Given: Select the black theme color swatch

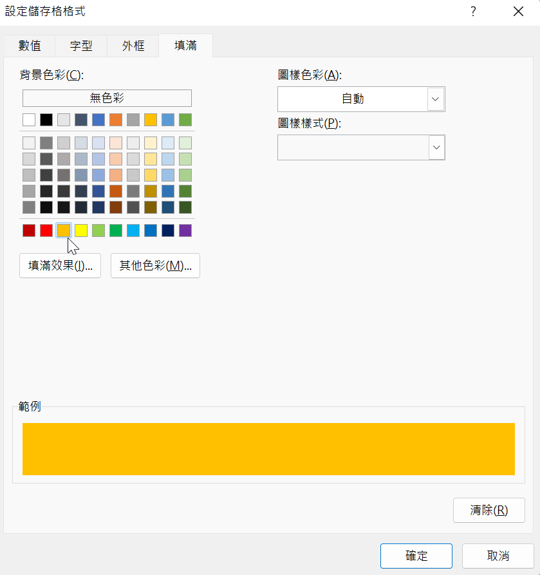Looking at the screenshot, I should point(46,120).
